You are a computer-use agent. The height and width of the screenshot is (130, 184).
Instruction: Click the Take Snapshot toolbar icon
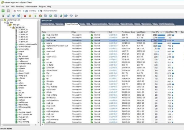point(45,16)
